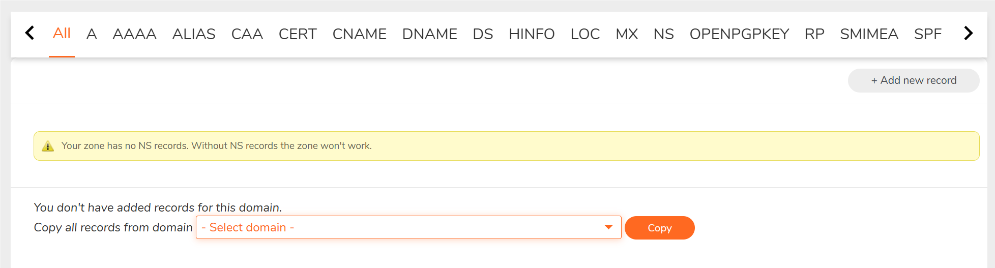Open the CERT tab

click(x=298, y=34)
